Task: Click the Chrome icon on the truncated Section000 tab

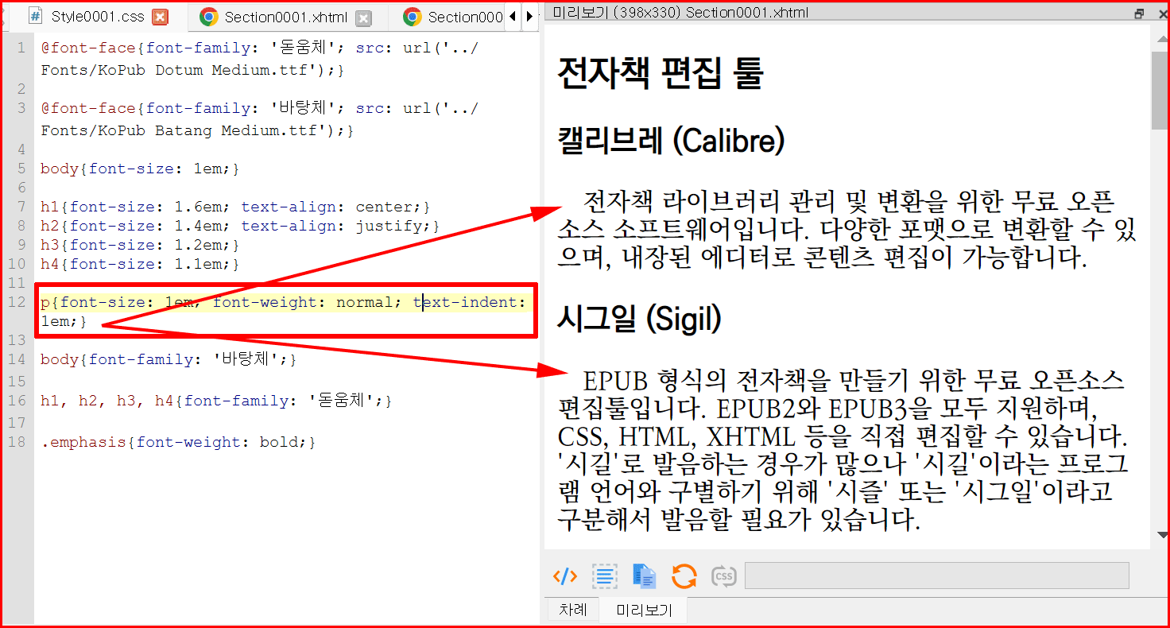Action: point(412,17)
